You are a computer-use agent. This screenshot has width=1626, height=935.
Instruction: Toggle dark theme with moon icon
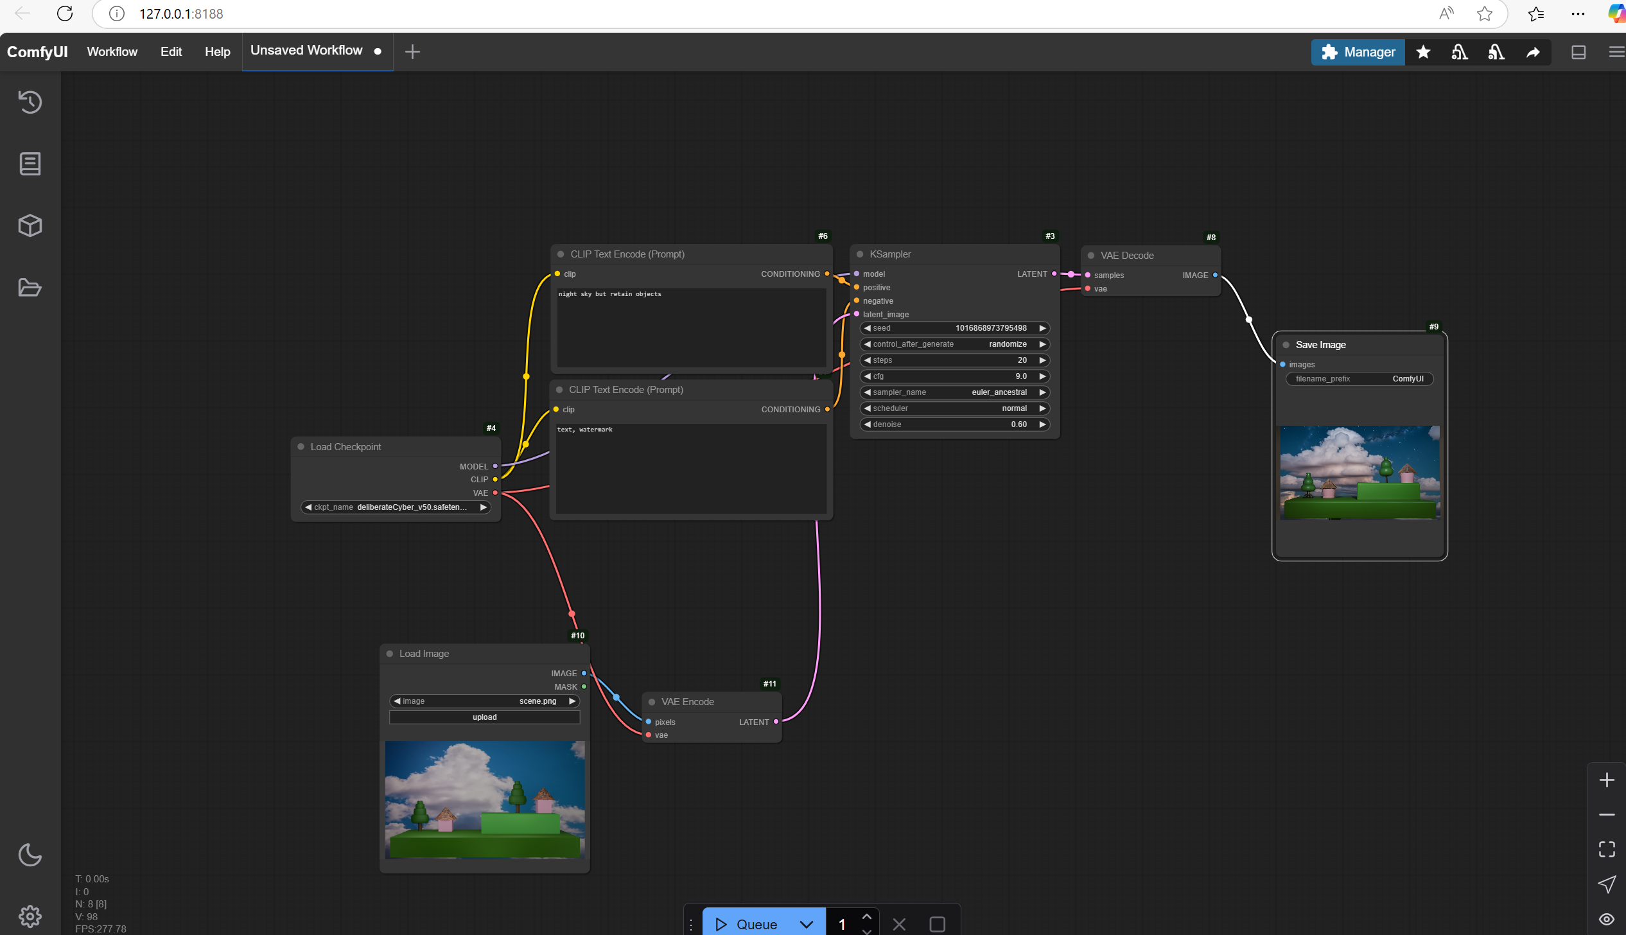pos(30,854)
